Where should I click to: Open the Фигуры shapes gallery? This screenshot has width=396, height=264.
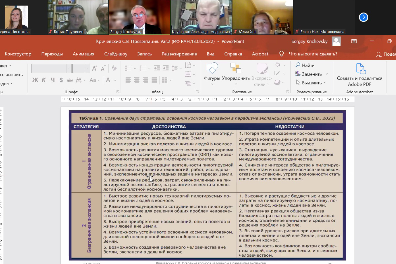(212, 69)
